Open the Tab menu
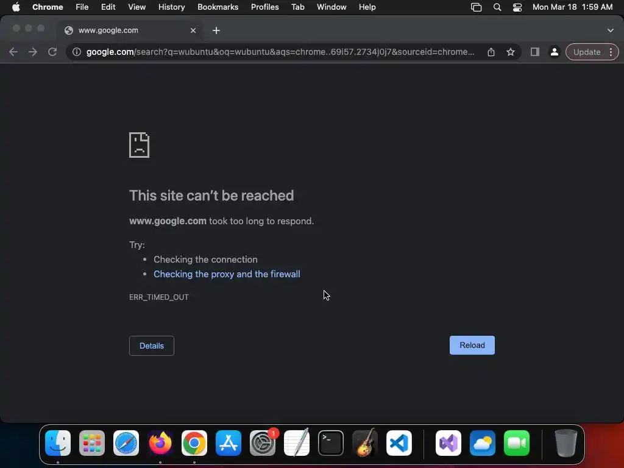This screenshot has height=468, width=624. (297, 7)
